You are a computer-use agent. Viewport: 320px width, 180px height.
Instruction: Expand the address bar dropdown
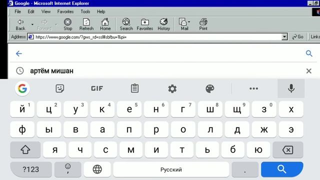tap(284, 37)
